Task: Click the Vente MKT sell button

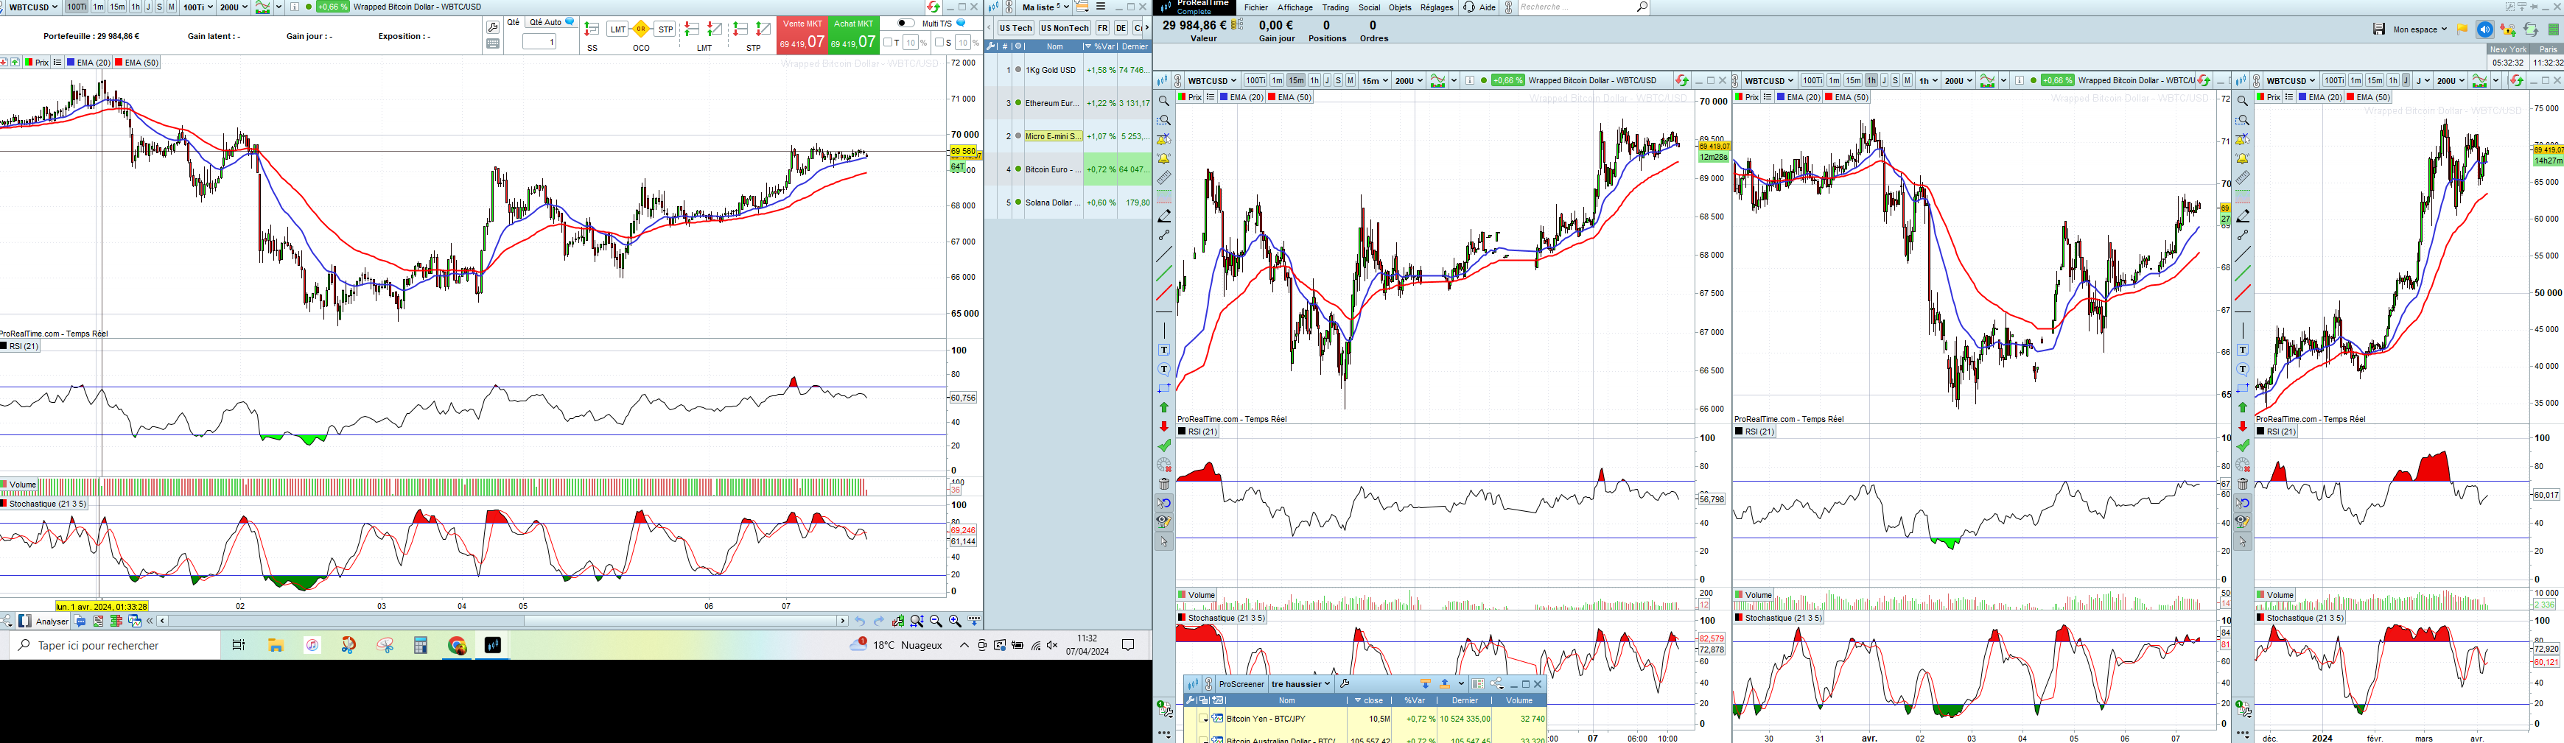Action: pyautogui.click(x=802, y=35)
